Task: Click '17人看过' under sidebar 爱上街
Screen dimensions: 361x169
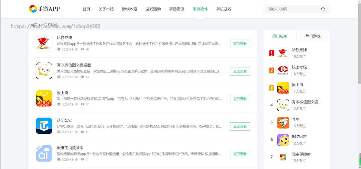Action: (299, 91)
